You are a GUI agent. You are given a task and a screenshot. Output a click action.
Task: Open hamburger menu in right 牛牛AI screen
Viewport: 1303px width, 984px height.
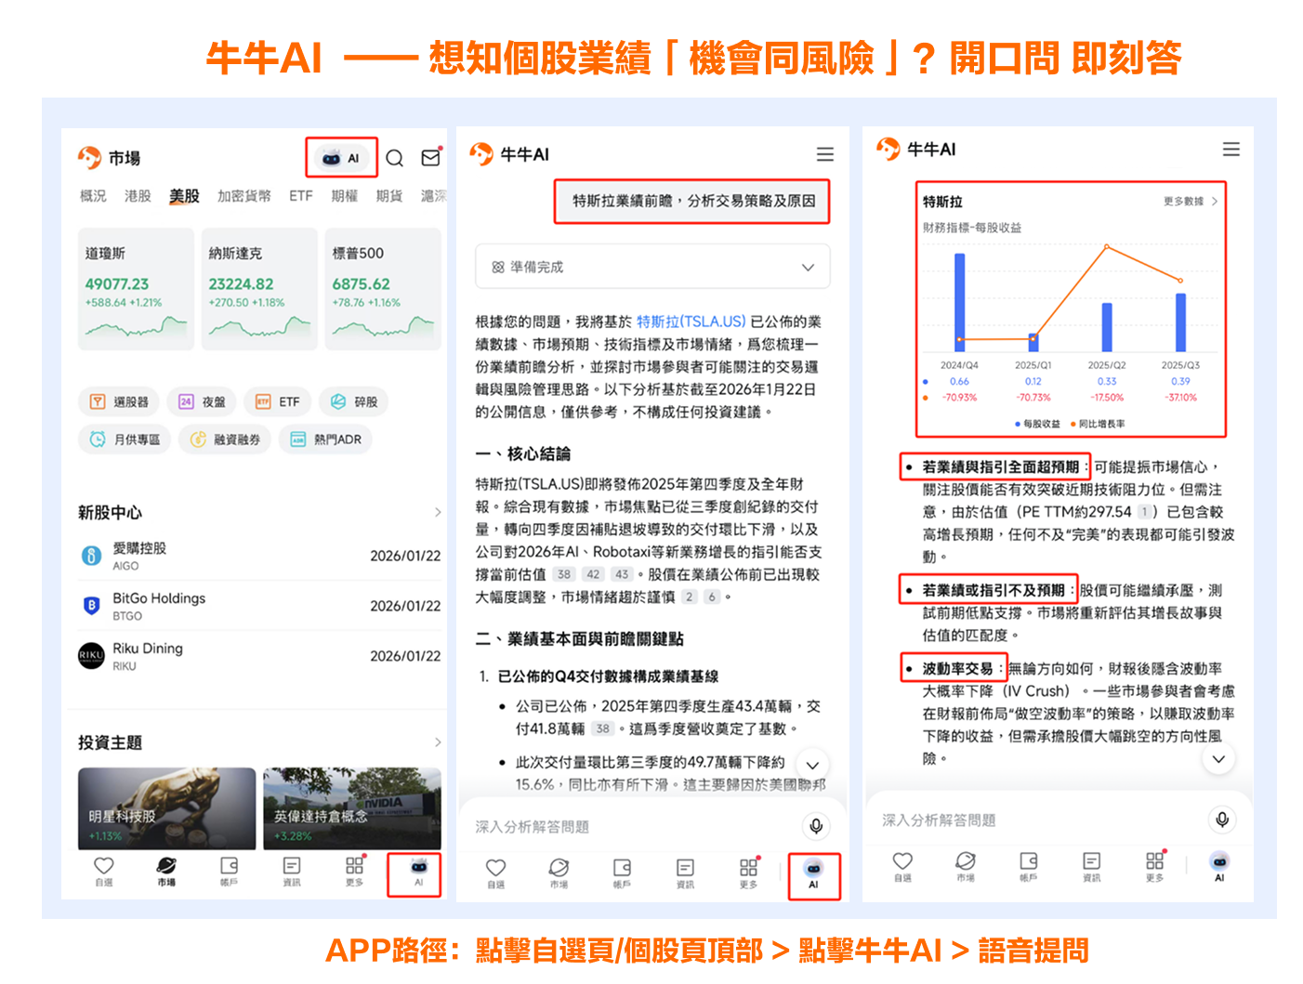pos(1231,150)
